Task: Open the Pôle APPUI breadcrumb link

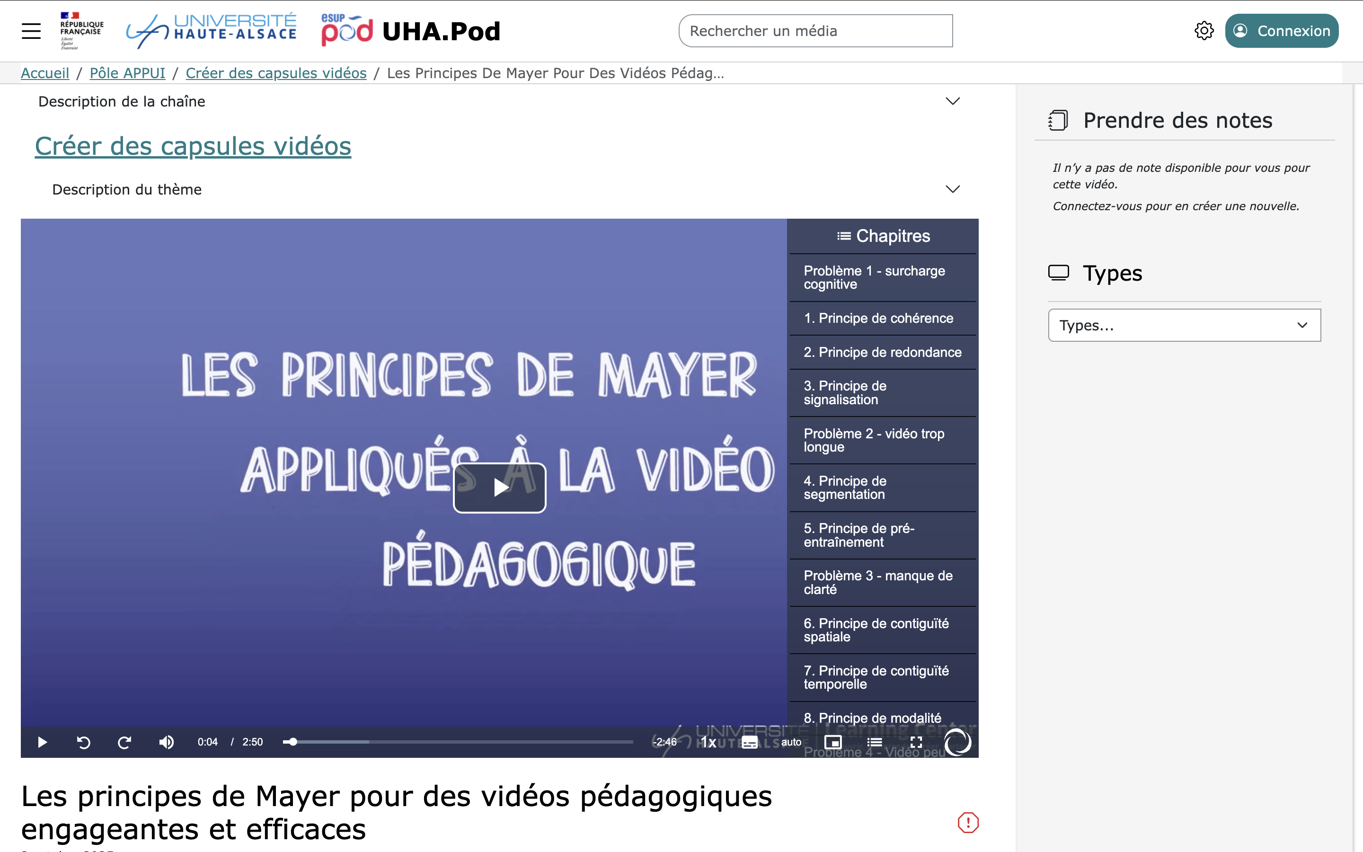Action: click(127, 73)
